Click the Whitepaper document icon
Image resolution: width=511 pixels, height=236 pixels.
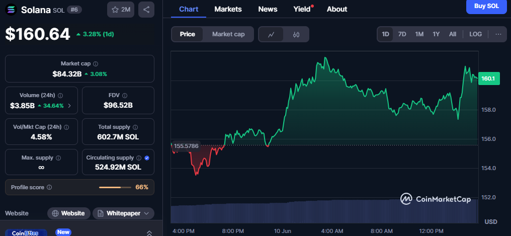coord(101,213)
